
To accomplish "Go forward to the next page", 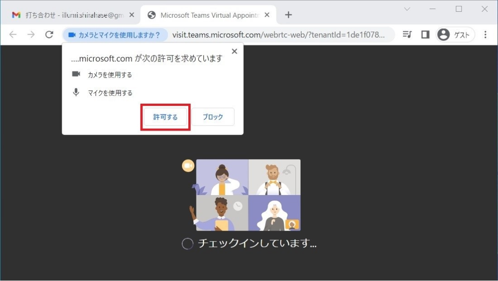I will 31,35.
